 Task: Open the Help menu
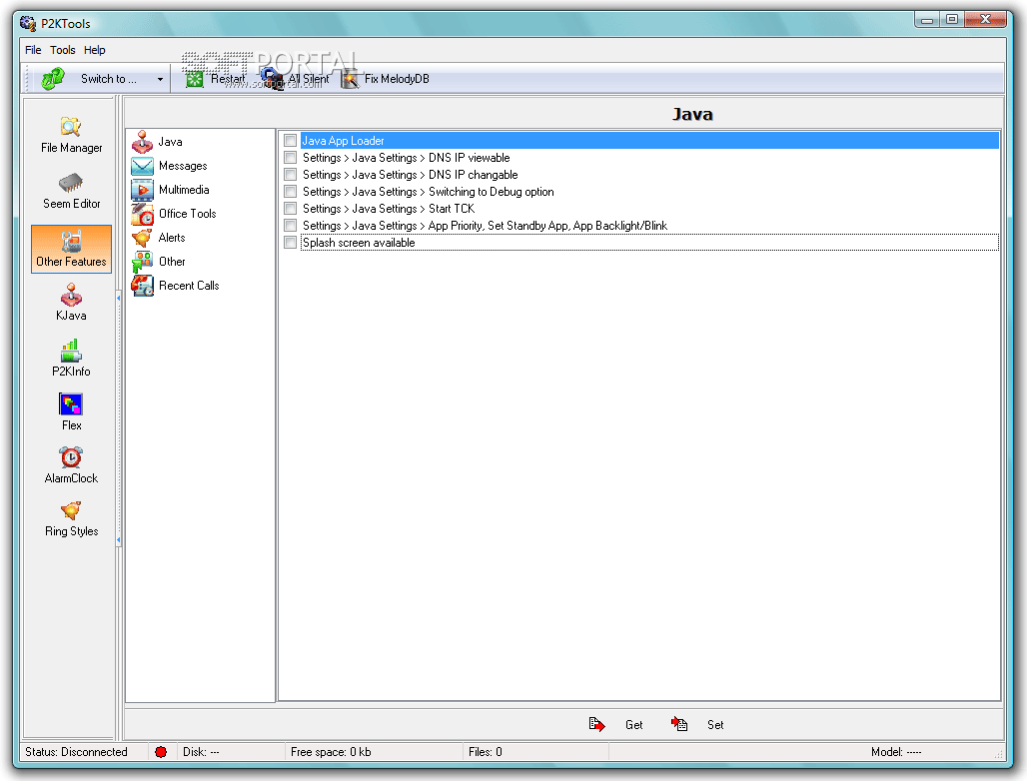point(94,50)
